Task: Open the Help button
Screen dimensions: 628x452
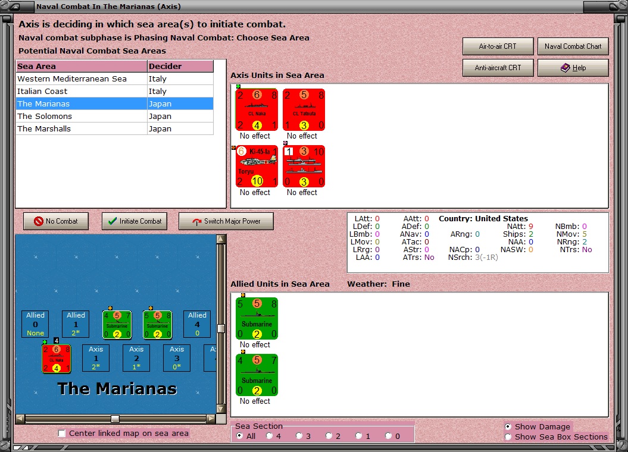Action: click(573, 68)
